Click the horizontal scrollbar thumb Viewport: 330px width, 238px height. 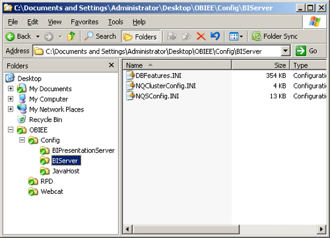tap(185, 229)
